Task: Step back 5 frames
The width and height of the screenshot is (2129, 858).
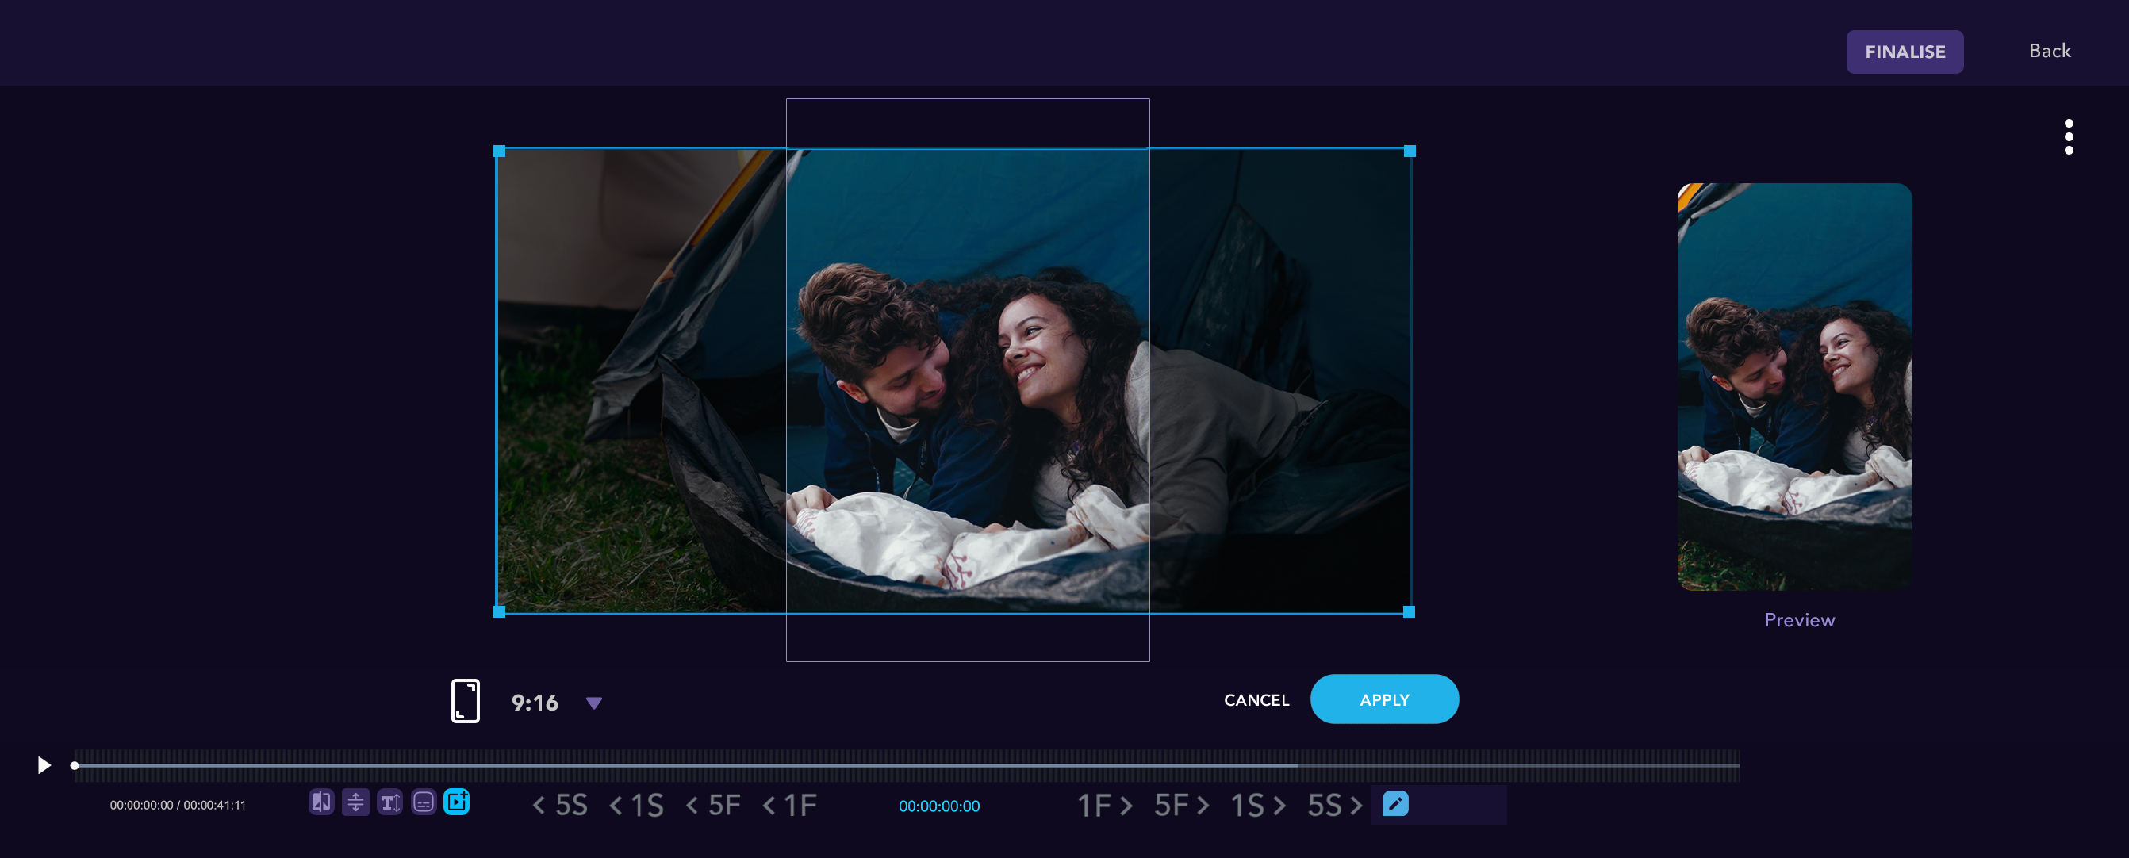Action: click(713, 805)
